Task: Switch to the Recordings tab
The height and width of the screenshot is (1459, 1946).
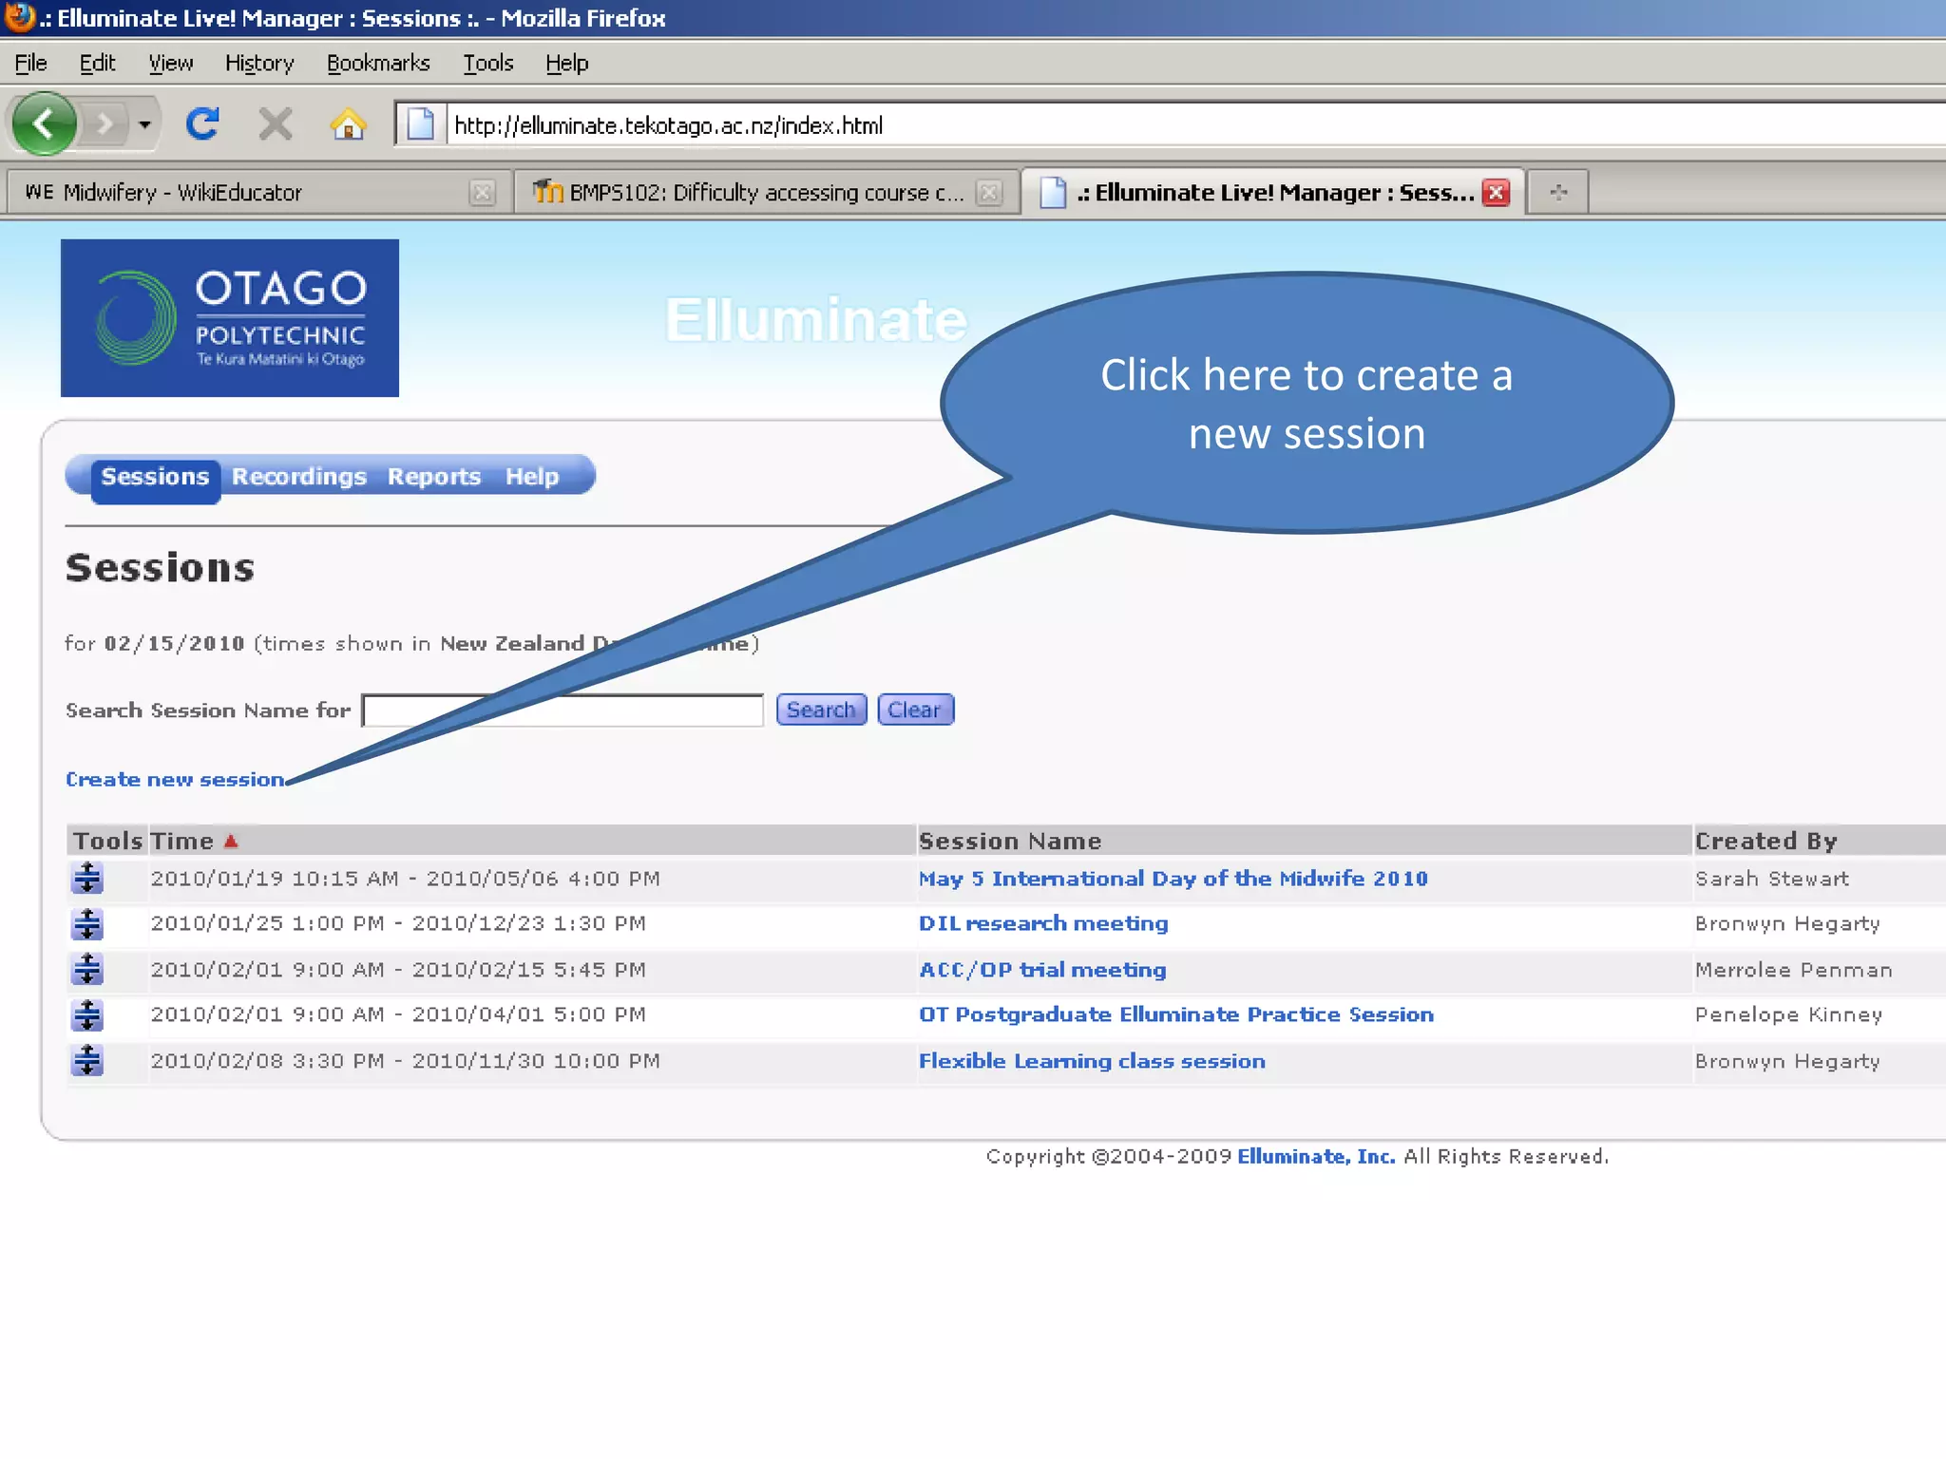Action: pyautogui.click(x=298, y=477)
